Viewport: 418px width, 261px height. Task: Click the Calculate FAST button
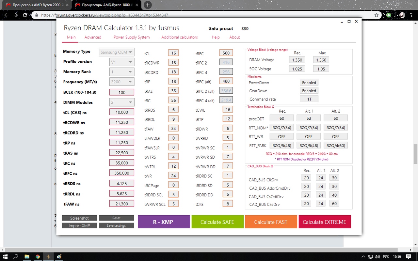[271, 222]
